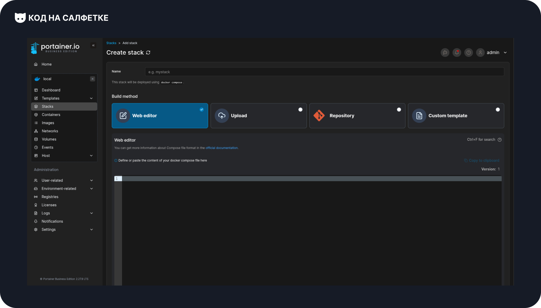Image resolution: width=541 pixels, height=308 pixels.
Task: Click the Dashboard icon
Action: tap(36, 90)
